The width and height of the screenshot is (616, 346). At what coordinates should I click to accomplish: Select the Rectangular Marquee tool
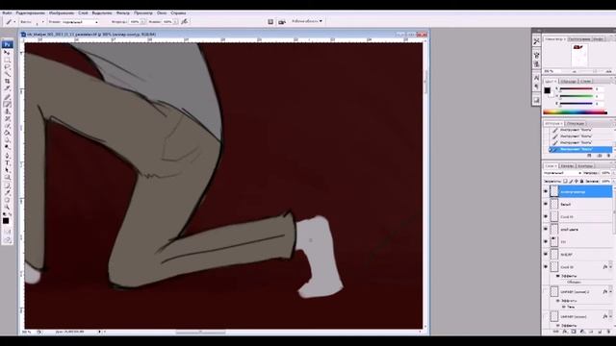pos(7,60)
